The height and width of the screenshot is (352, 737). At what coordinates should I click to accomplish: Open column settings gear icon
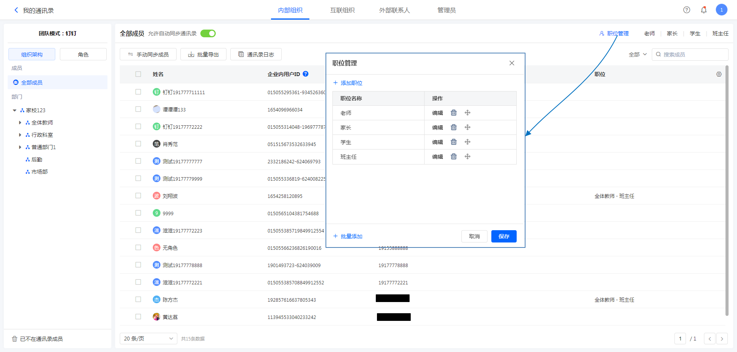[x=719, y=74]
